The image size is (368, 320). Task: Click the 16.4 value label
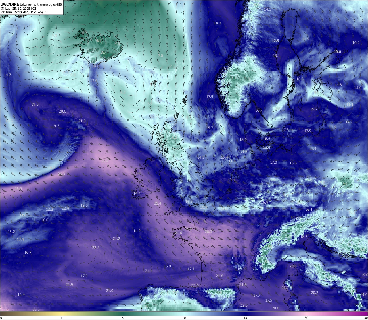point(21,295)
